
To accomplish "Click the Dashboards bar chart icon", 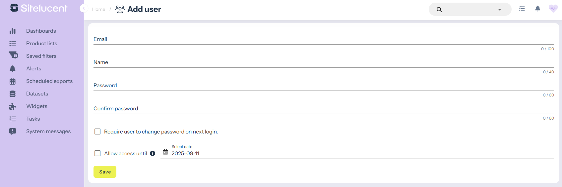I will (x=13, y=31).
